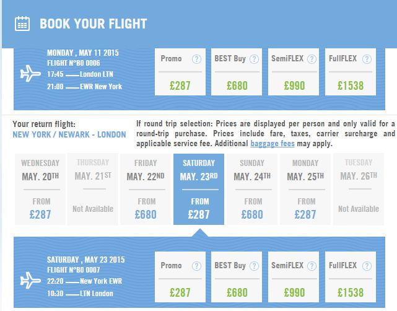Click the airplane icon of flight B0 0006
This screenshot has height=311, width=397.
30,74
